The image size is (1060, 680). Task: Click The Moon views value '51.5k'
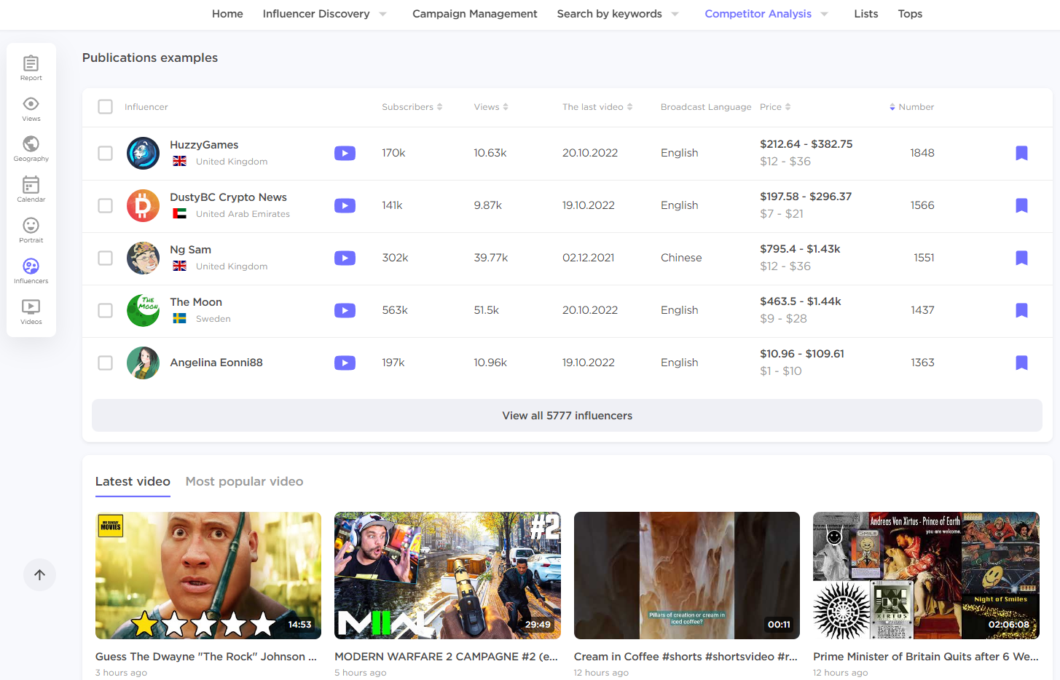click(486, 310)
